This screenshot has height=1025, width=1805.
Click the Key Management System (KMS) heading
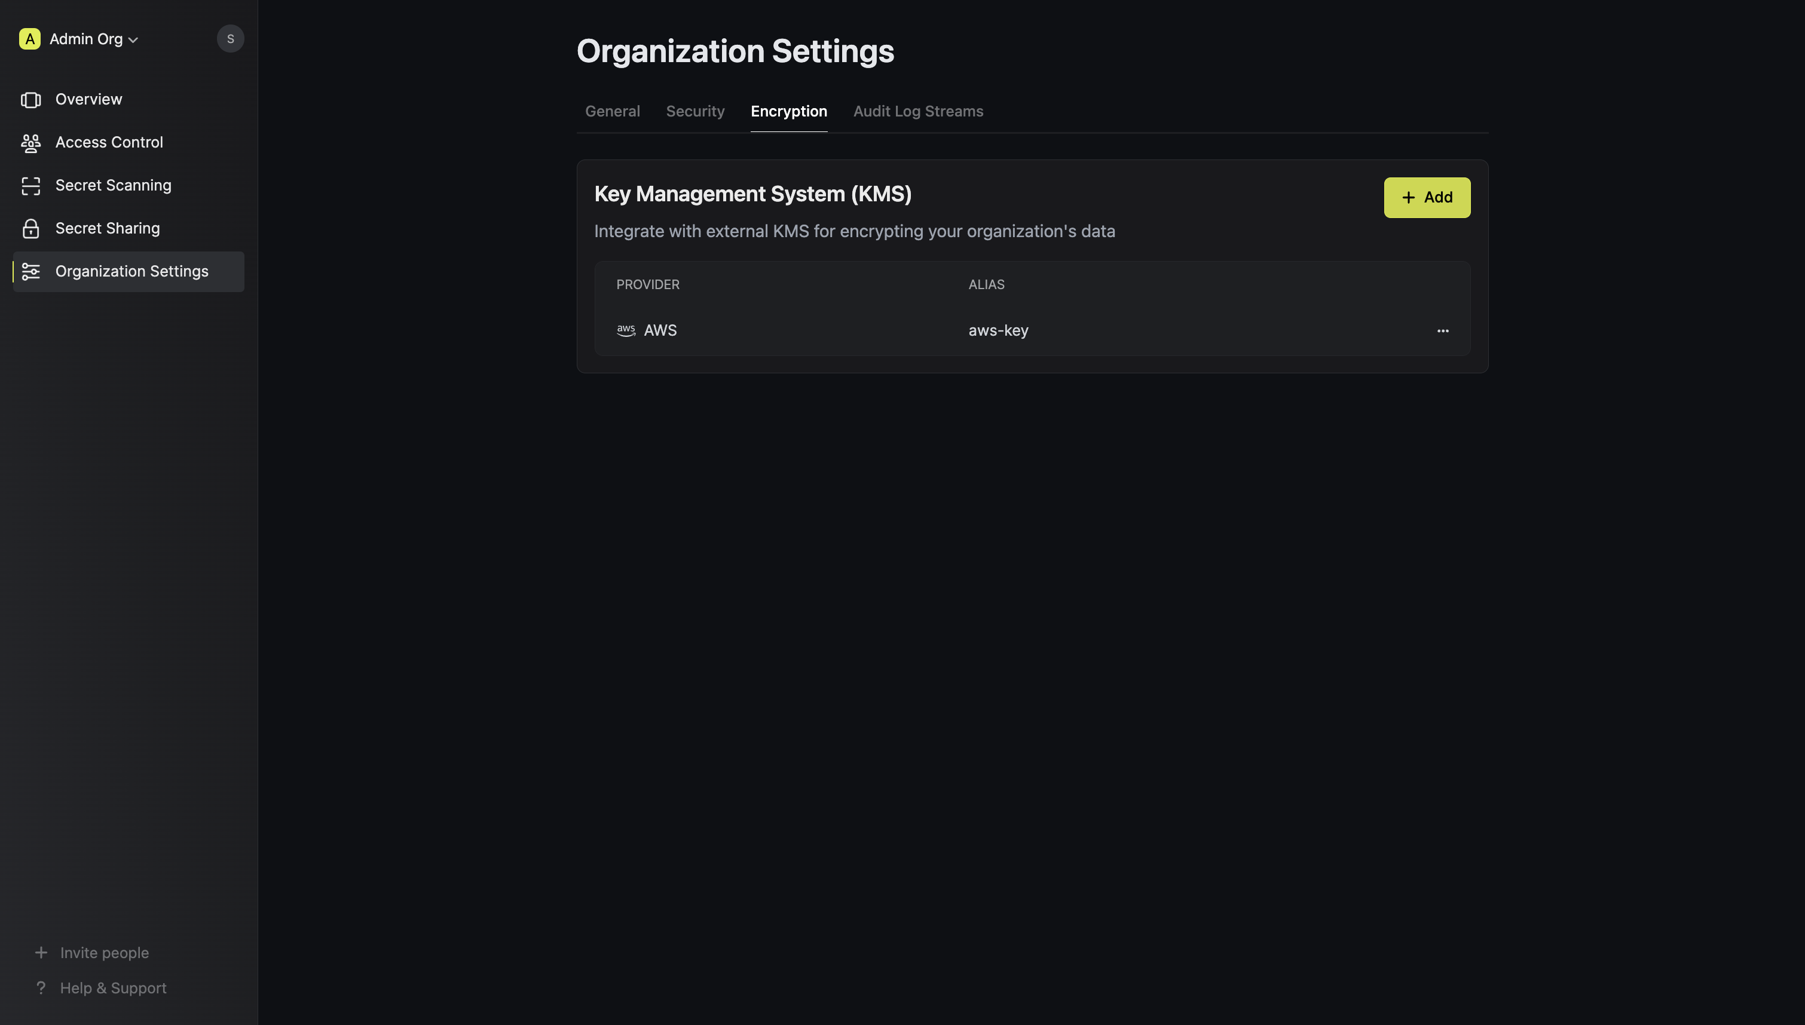click(x=752, y=194)
